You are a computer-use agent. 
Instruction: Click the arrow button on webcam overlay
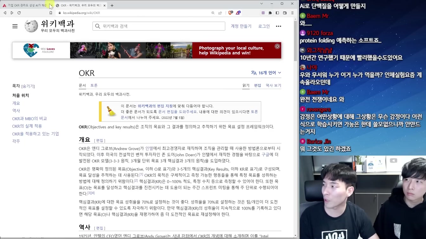(x=393, y=161)
